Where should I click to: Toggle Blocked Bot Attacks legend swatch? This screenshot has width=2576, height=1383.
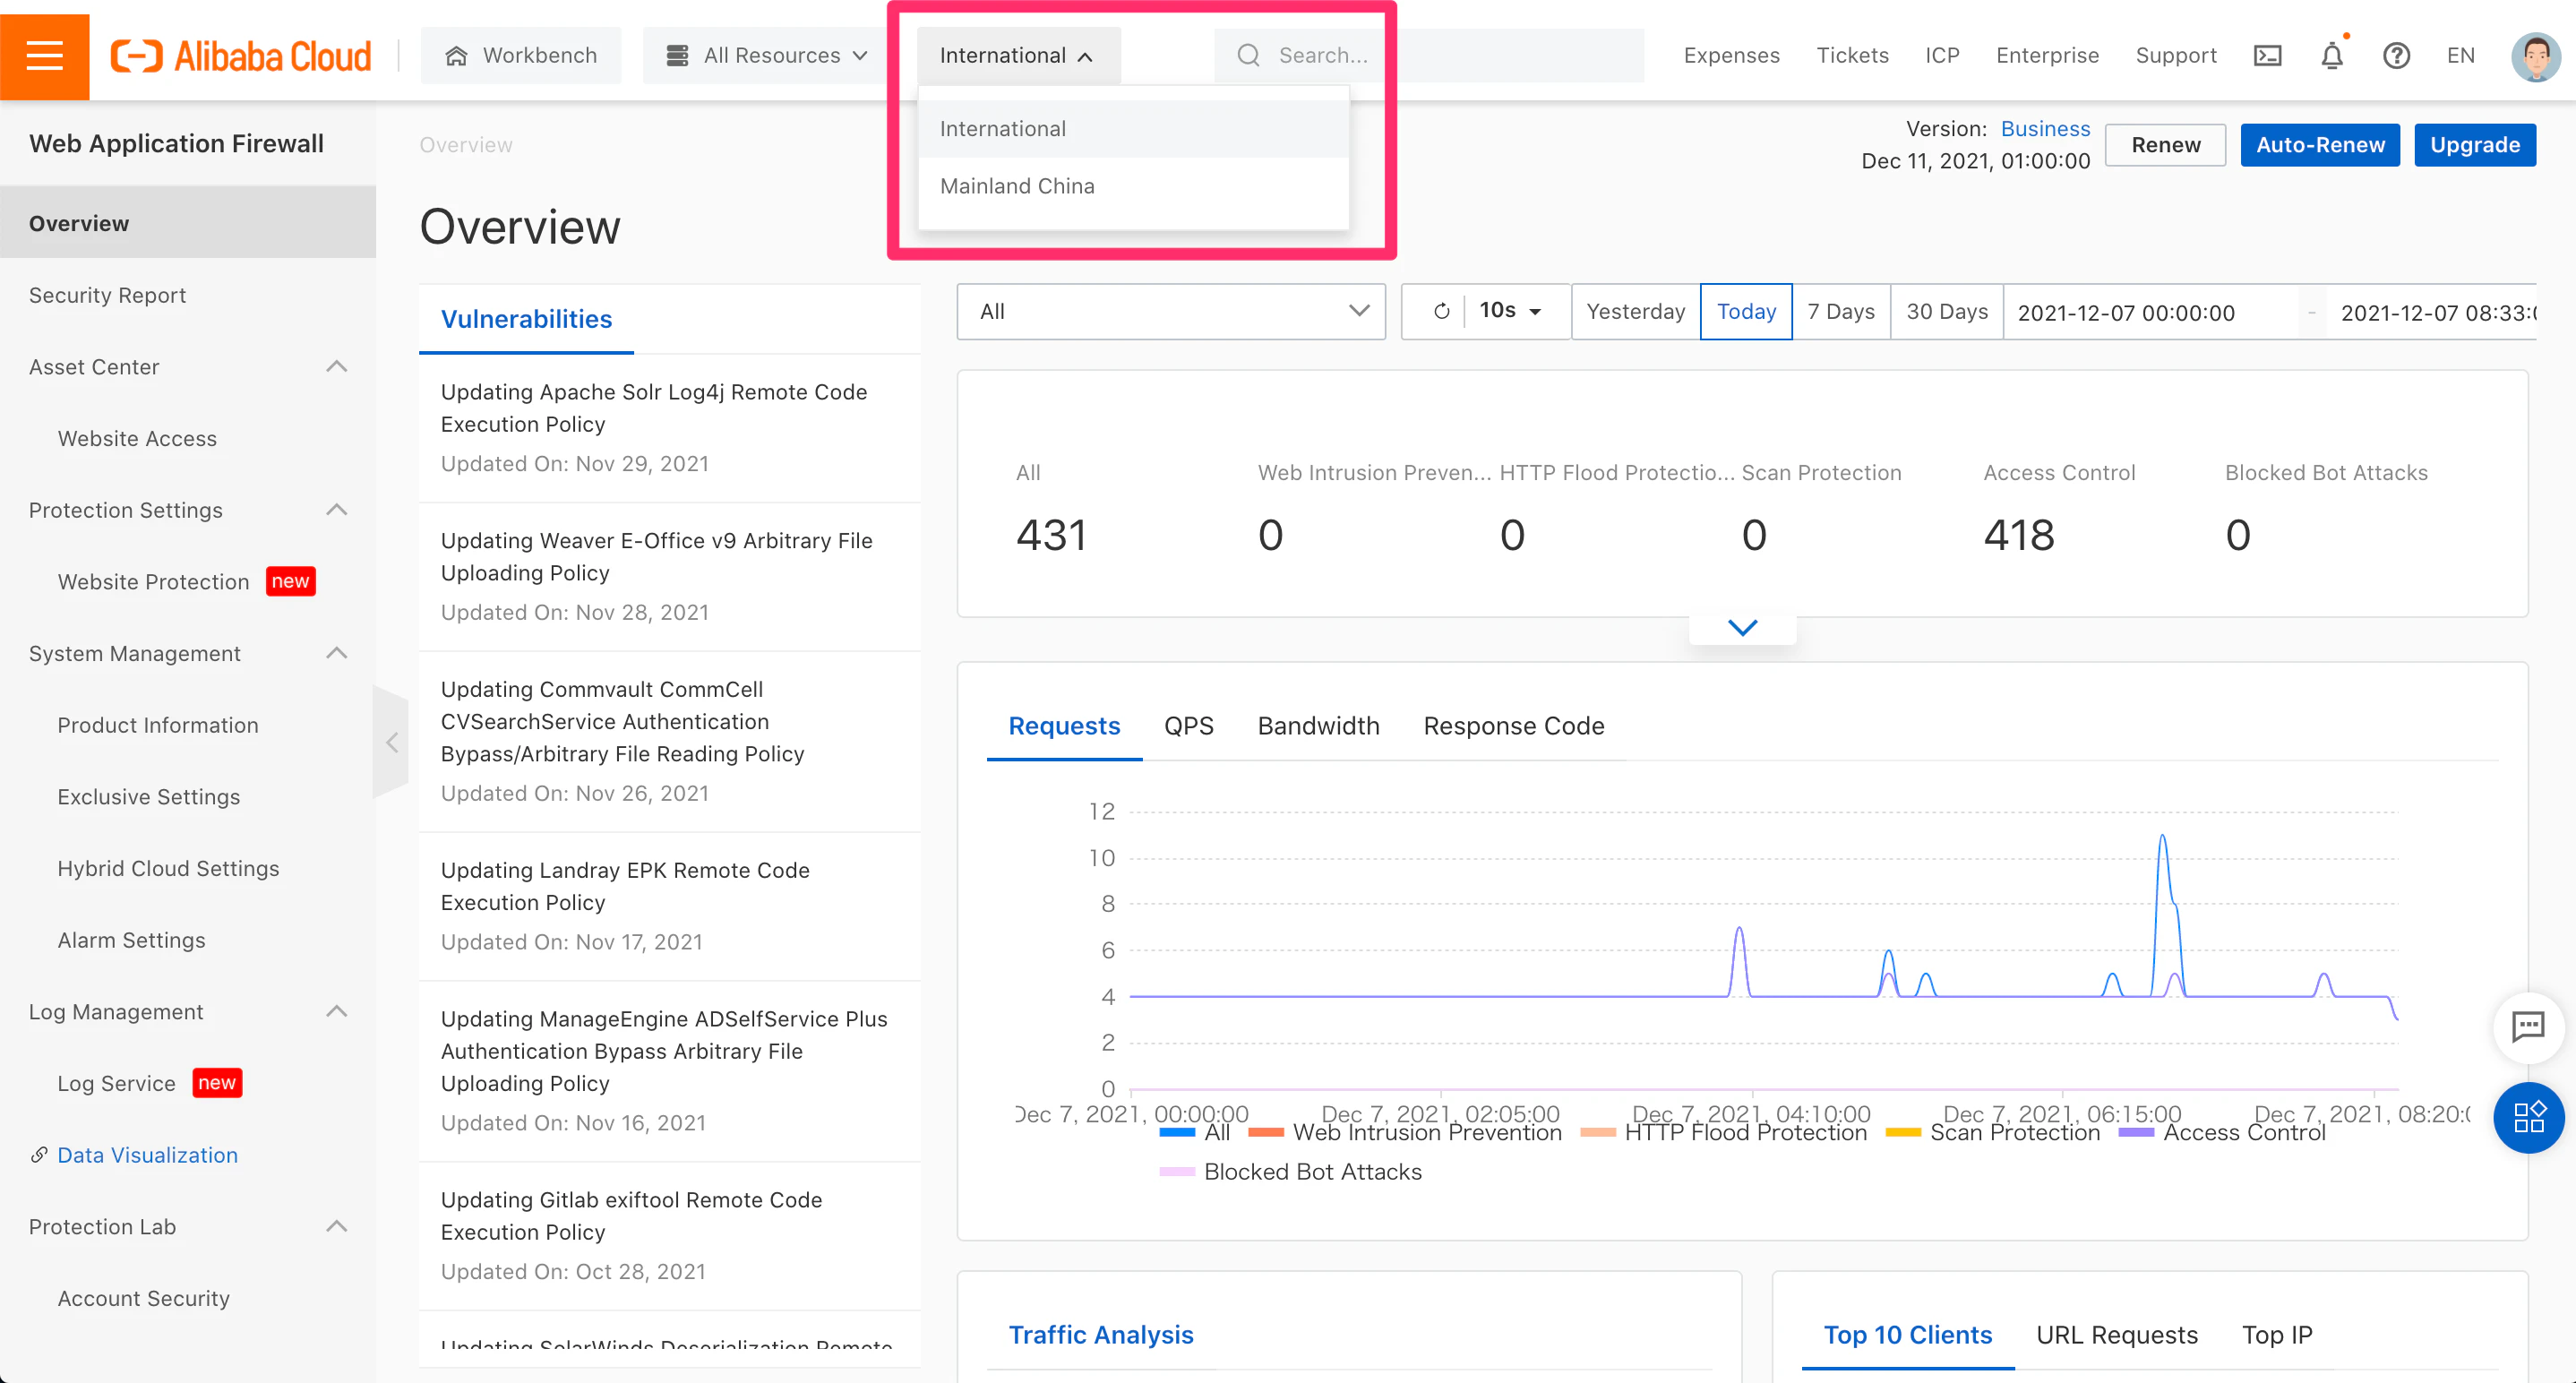(x=1177, y=1172)
